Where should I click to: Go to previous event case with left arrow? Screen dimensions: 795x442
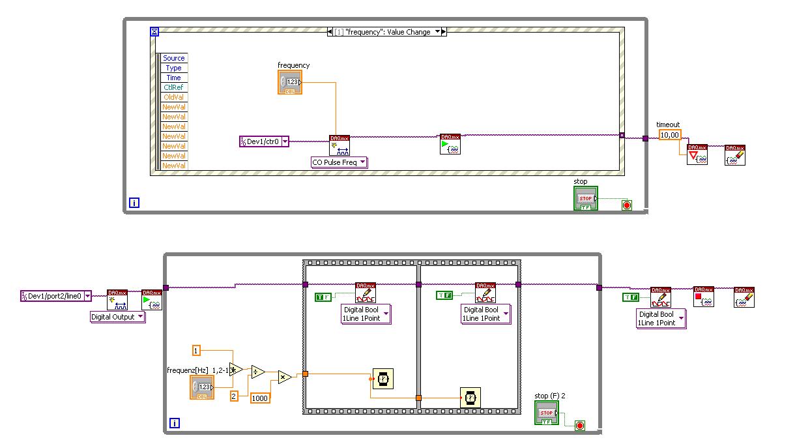click(330, 31)
